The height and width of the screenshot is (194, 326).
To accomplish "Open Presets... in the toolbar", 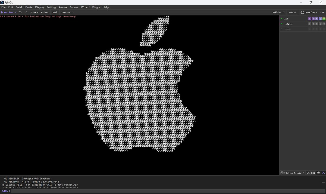I will (x=67, y=12).
